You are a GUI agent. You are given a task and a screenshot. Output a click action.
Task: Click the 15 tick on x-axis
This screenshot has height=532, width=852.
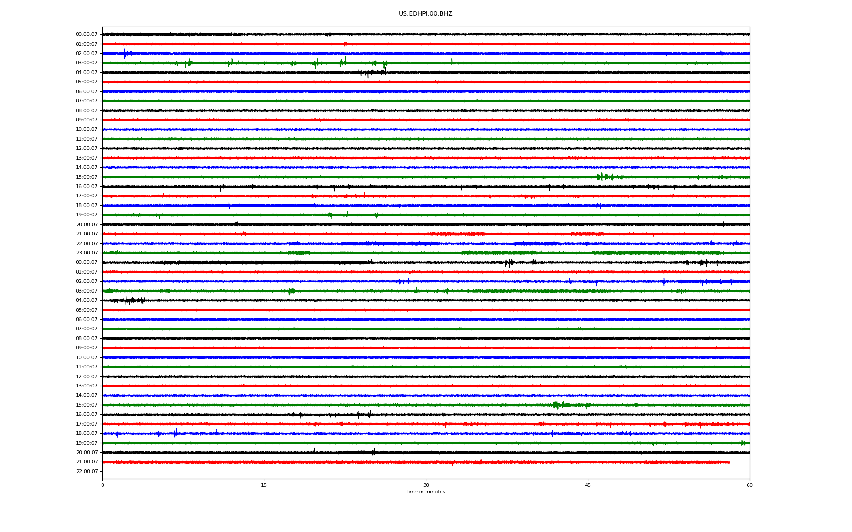click(x=264, y=485)
